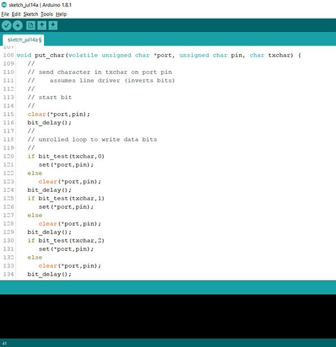
Task: Click clear(*port,pin); on line 115
Action: [x=59, y=114]
